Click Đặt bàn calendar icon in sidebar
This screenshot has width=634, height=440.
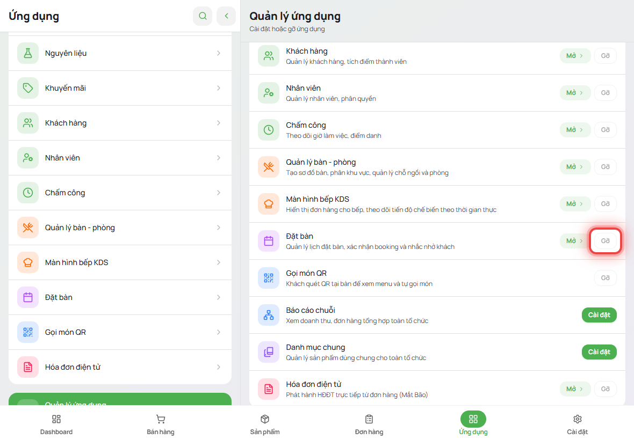point(28,297)
